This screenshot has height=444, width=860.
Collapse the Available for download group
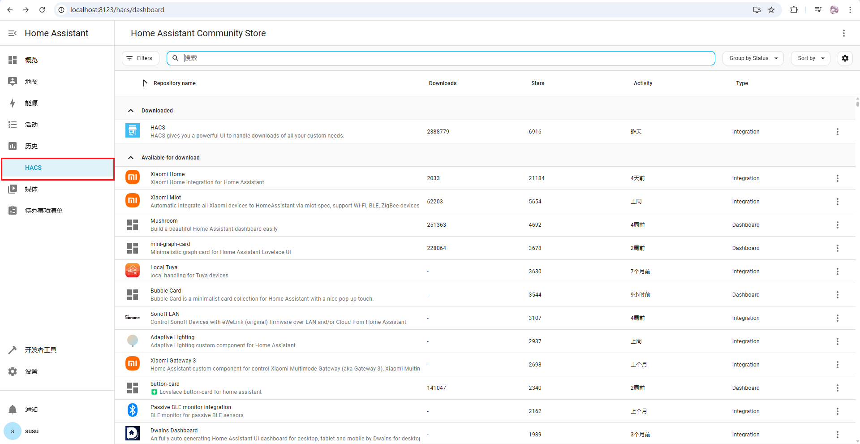(x=131, y=158)
